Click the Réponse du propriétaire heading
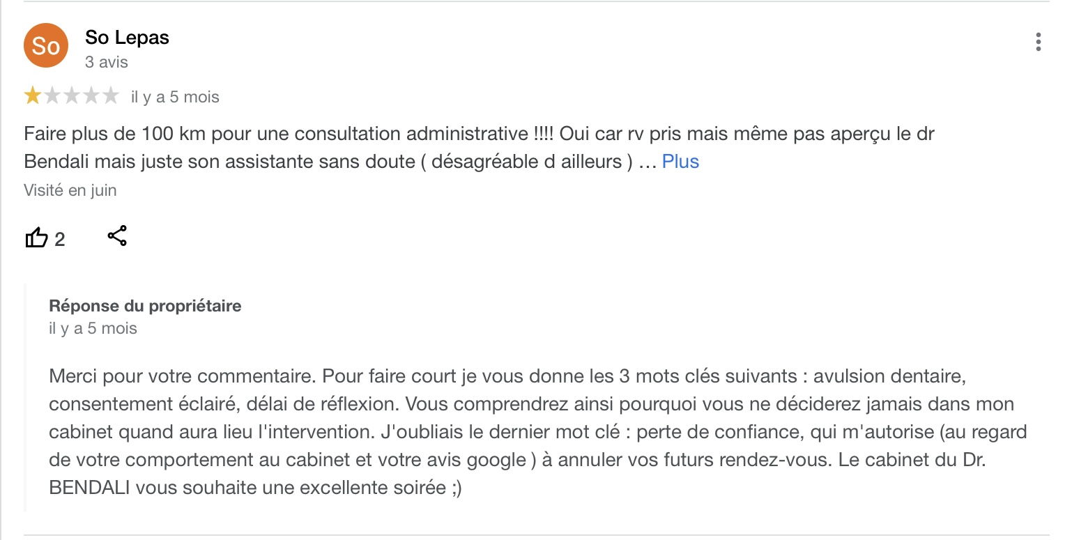 click(145, 306)
